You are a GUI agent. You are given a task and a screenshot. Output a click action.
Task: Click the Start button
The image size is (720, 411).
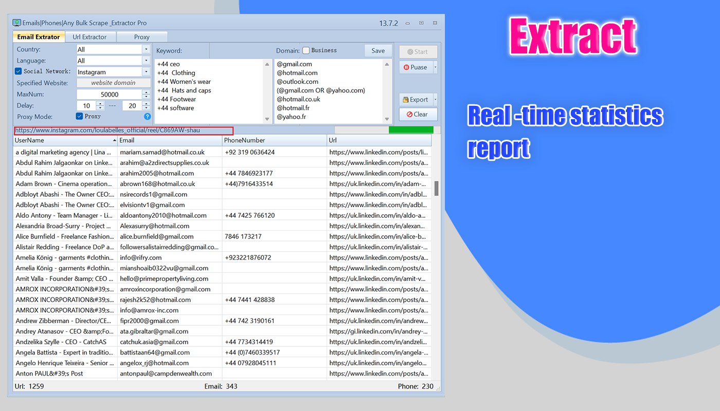click(x=418, y=52)
